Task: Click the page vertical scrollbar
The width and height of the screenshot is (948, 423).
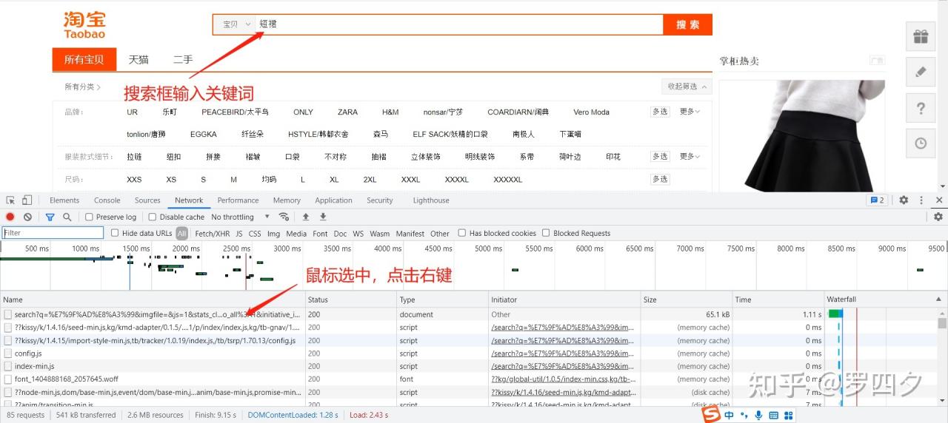Action: (x=944, y=95)
